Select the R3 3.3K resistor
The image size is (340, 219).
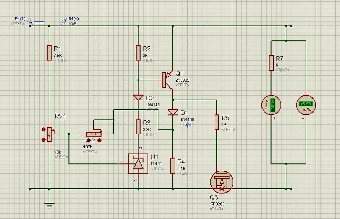pyautogui.click(x=138, y=127)
